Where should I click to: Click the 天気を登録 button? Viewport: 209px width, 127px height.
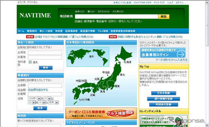[164, 93]
